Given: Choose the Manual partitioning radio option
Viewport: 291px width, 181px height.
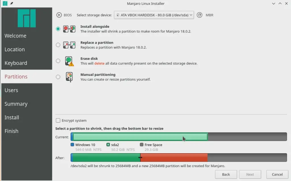Looking at the screenshot, I should coord(58,77).
